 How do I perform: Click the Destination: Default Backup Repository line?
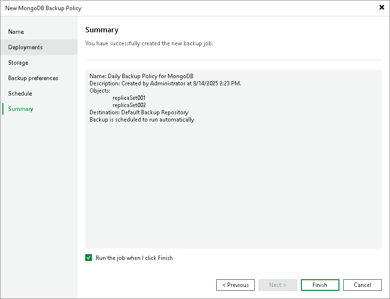coord(139,112)
